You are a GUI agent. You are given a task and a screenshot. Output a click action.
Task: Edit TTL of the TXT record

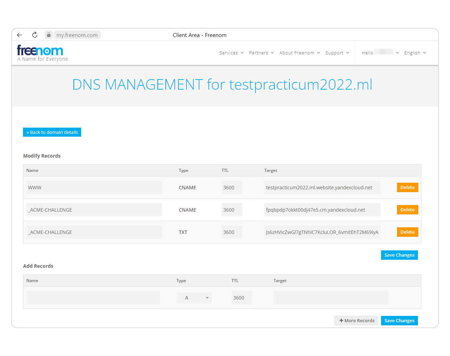[x=232, y=232]
